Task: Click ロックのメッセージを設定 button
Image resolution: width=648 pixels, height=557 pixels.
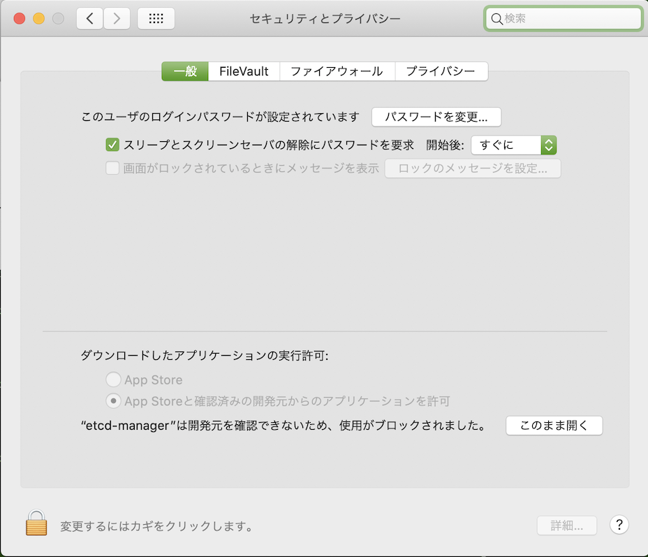Action: point(473,168)
